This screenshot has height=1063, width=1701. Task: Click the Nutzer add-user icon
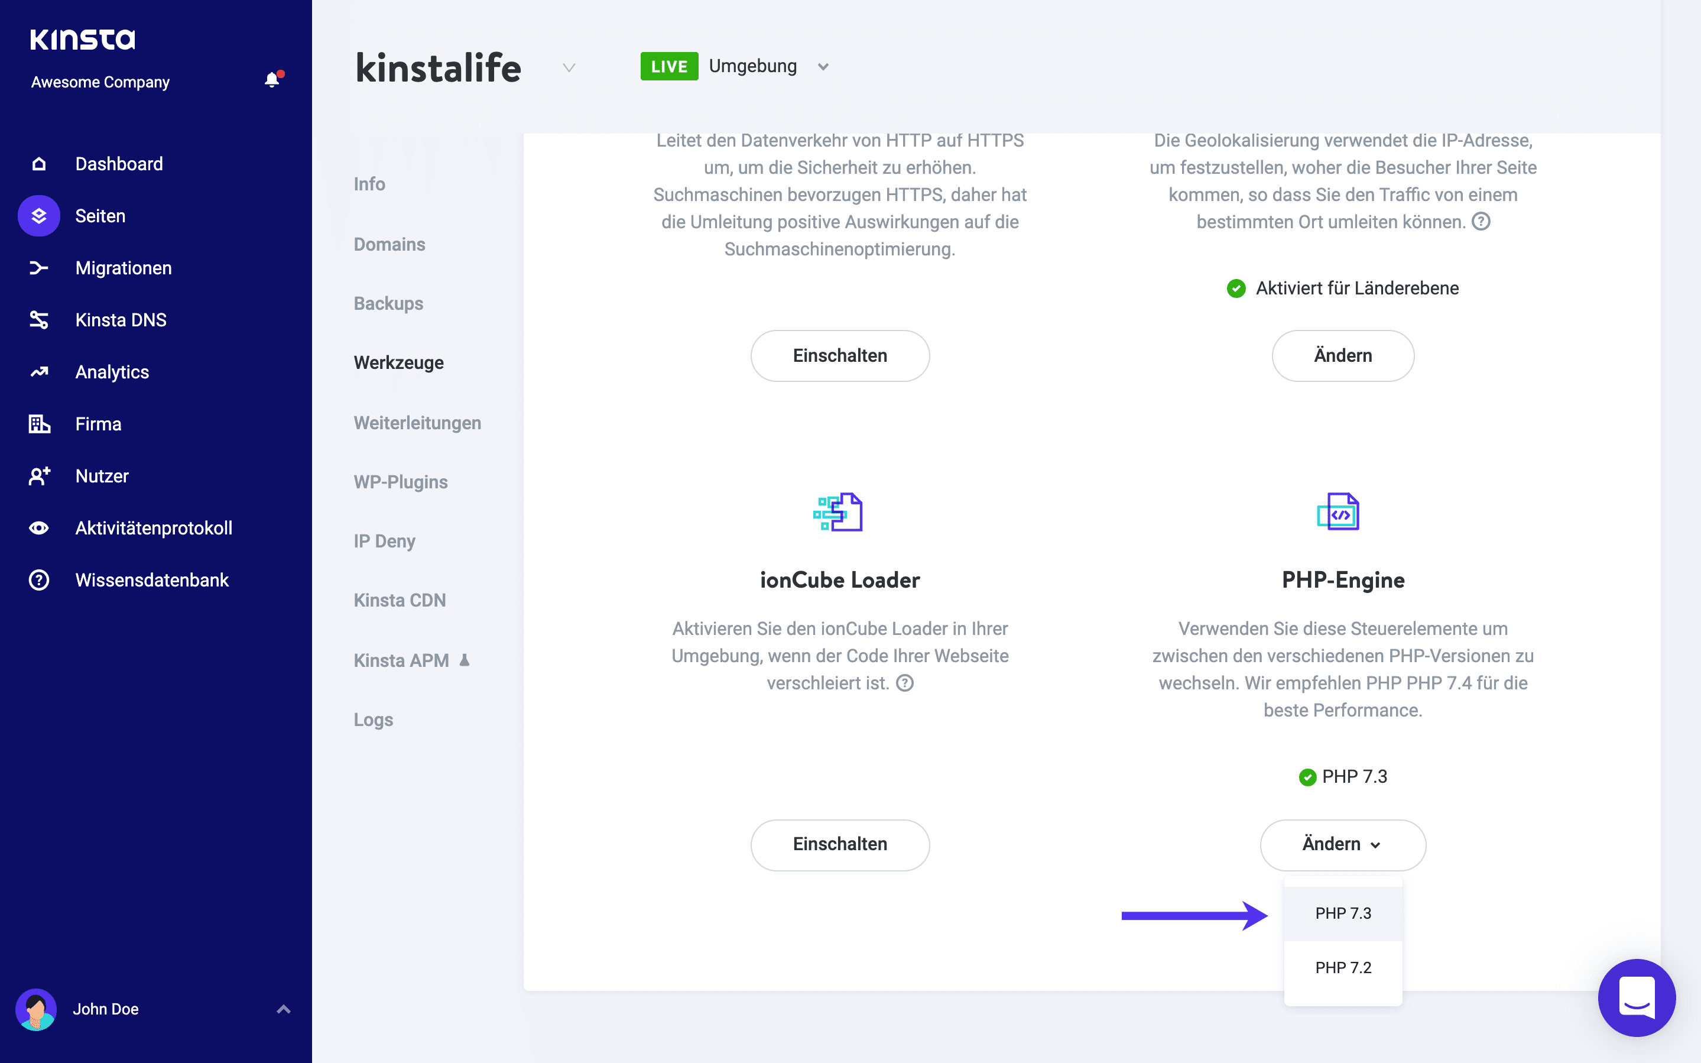coord(38,476)
